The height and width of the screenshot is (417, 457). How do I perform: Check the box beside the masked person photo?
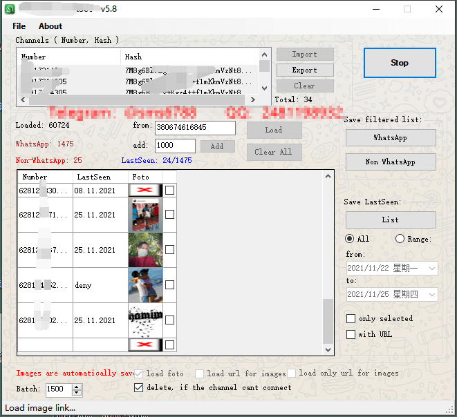pos(169,250)
